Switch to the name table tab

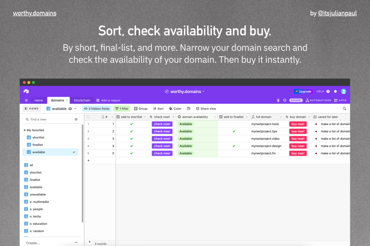coord(39,100)
